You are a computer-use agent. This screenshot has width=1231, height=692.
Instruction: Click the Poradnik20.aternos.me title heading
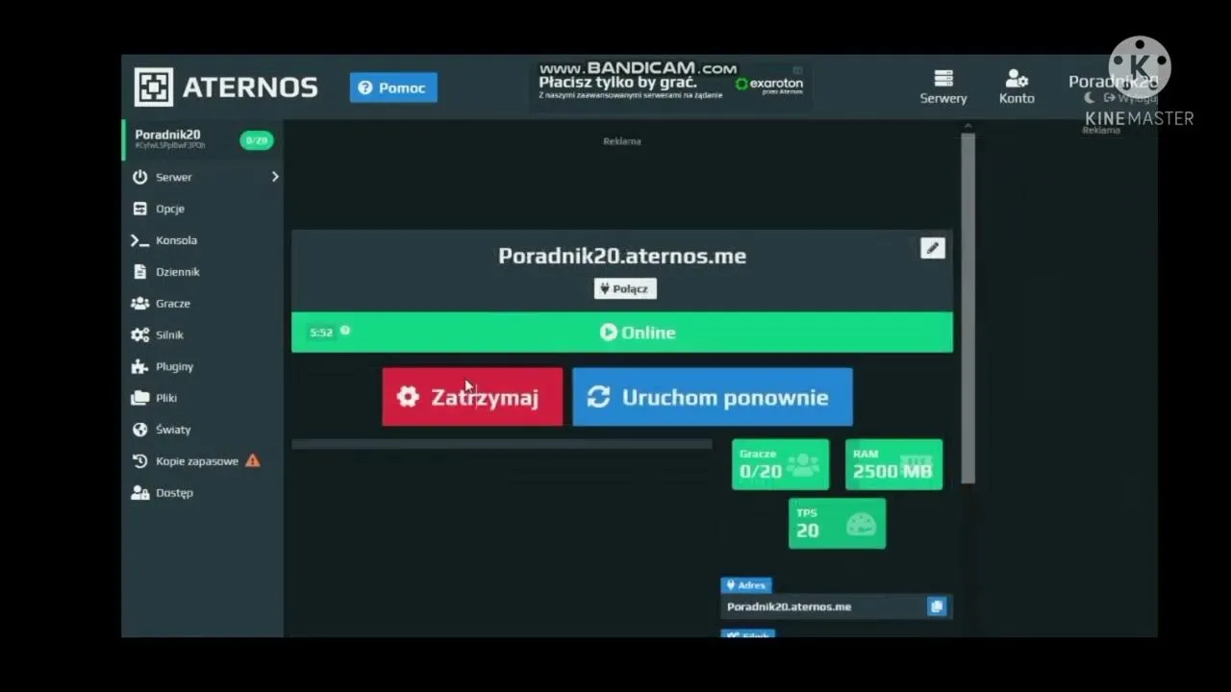pos(622,256)
